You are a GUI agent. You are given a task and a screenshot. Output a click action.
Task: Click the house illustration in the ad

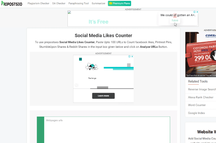click(x=92, y=67)
